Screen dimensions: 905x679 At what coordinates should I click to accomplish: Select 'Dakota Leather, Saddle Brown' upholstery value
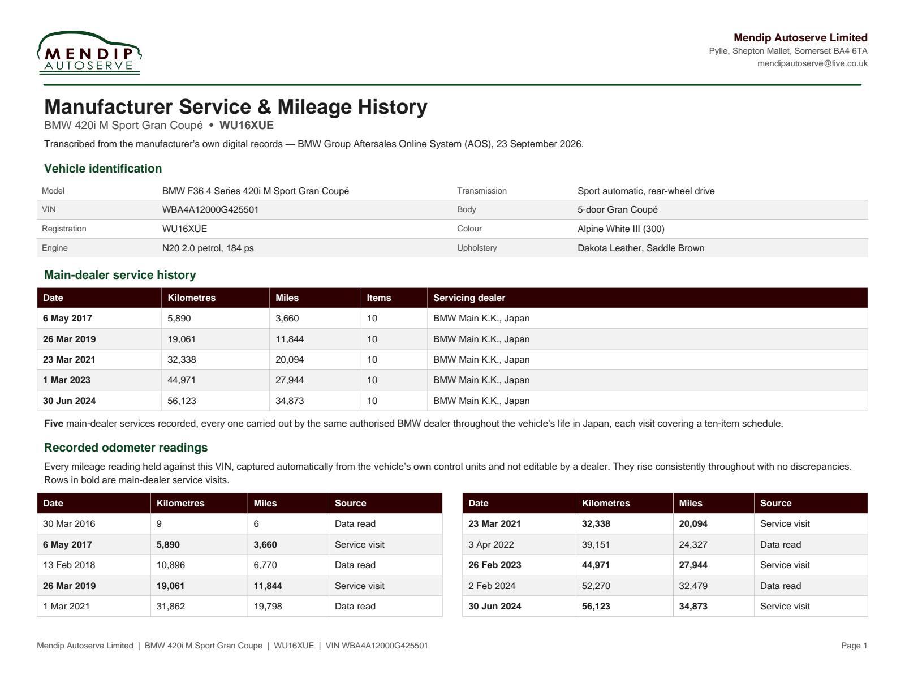641,248
